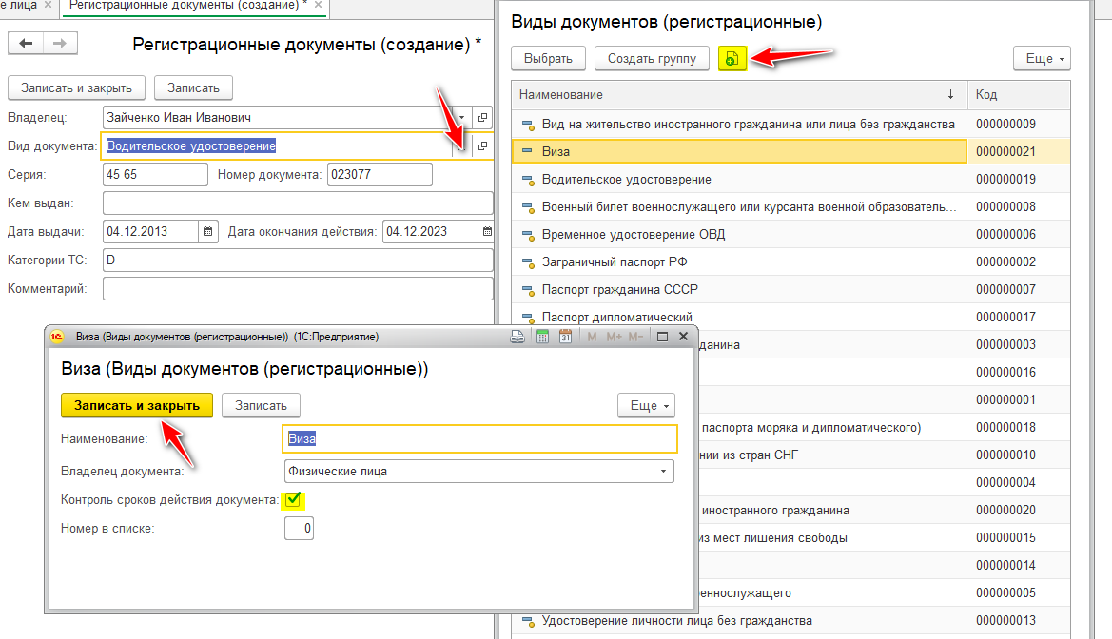Open the calendar picker for Дата выдачи
Screen dimensions: 1112x639
point(208,231)
